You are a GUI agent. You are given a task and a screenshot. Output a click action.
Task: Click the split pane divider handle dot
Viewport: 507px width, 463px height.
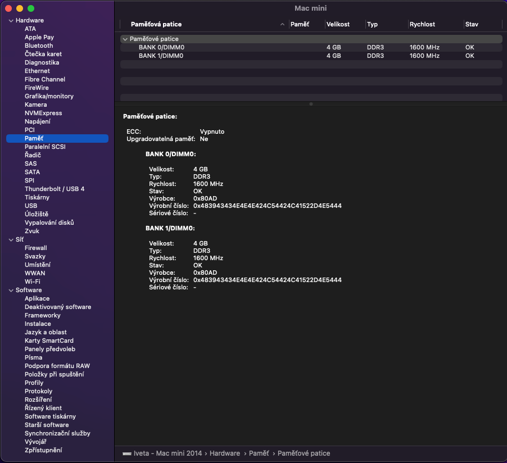311,104
